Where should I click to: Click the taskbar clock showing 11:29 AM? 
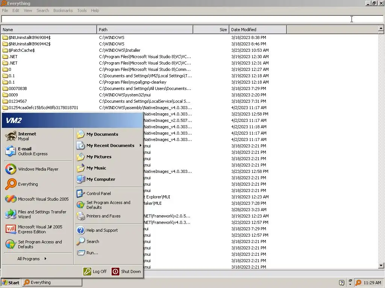tap(372, 283)
